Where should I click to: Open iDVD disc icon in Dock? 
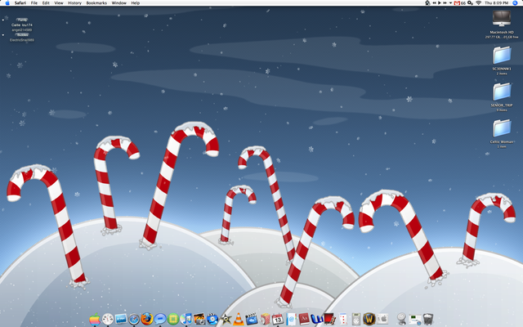(212, 320)
